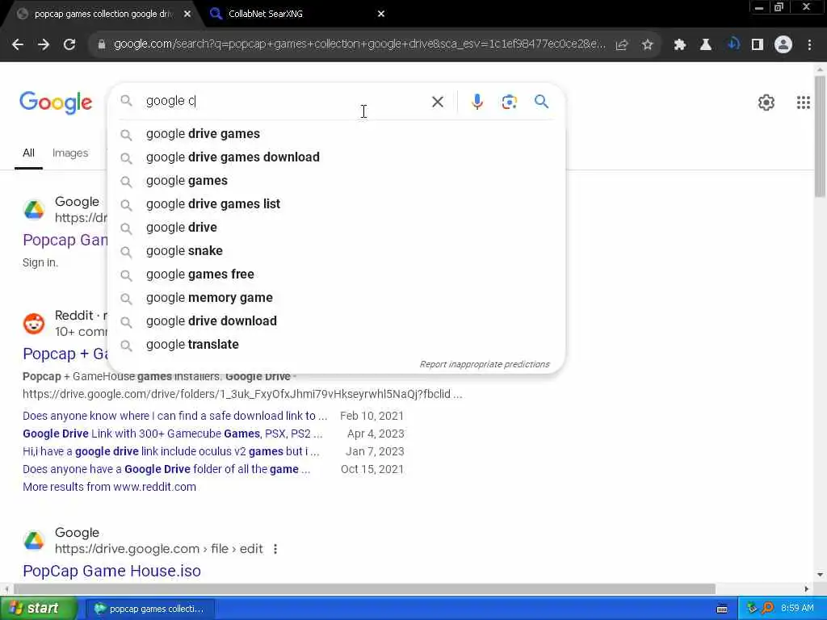
Task: Switch to the Images results tab
Action: [70, 153]
